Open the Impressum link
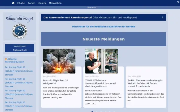This screenshot has width=180, height=112. click(20, 46)
